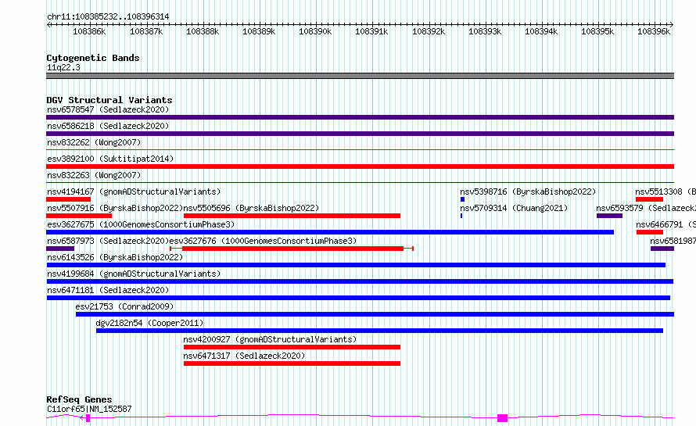Click the chr11:108385232..108396314 region label

108,16
